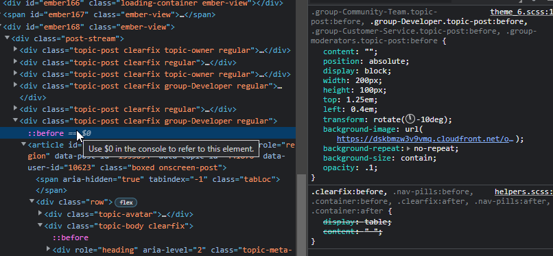
Task: Edit the display: block value
Action: [375, 71]
